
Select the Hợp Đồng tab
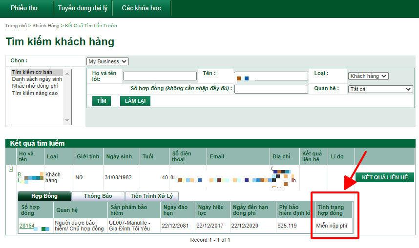(44, 196)
